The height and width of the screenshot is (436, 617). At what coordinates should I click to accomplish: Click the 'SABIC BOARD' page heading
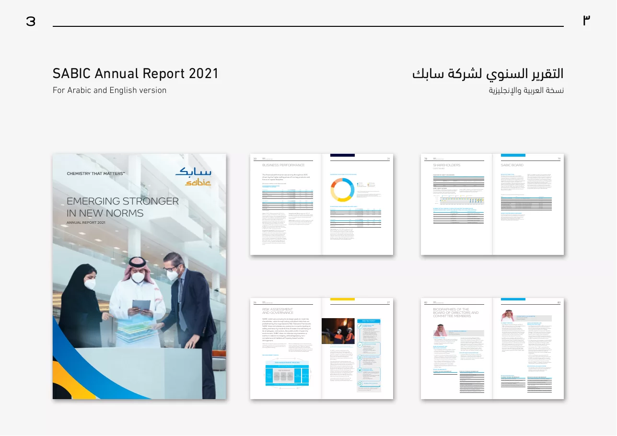(x=512, y=165)
